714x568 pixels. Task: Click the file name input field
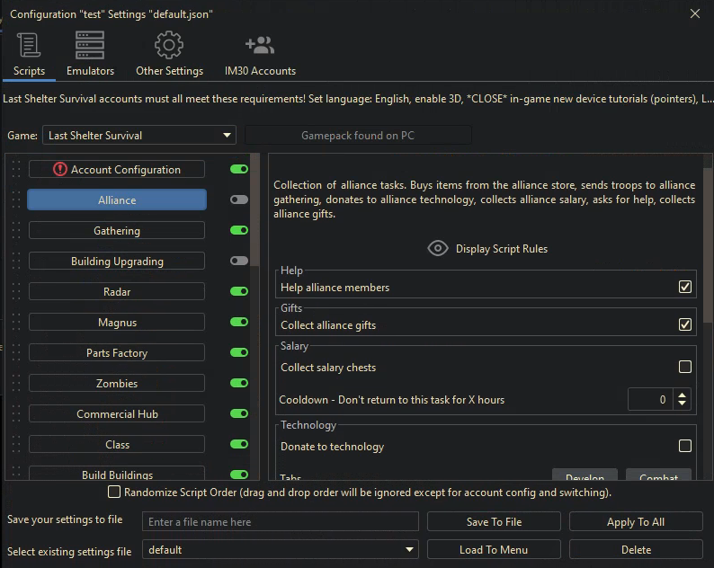tap(281, 522)
